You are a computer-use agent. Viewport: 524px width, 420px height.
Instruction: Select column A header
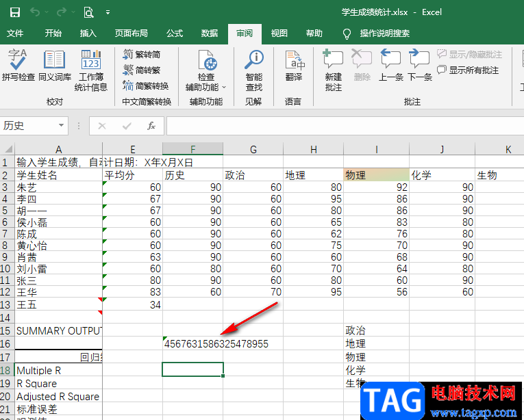[x=58, y=149]
